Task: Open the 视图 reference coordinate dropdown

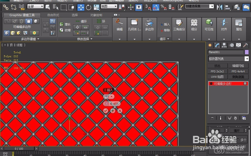Action: click(109, 7)
